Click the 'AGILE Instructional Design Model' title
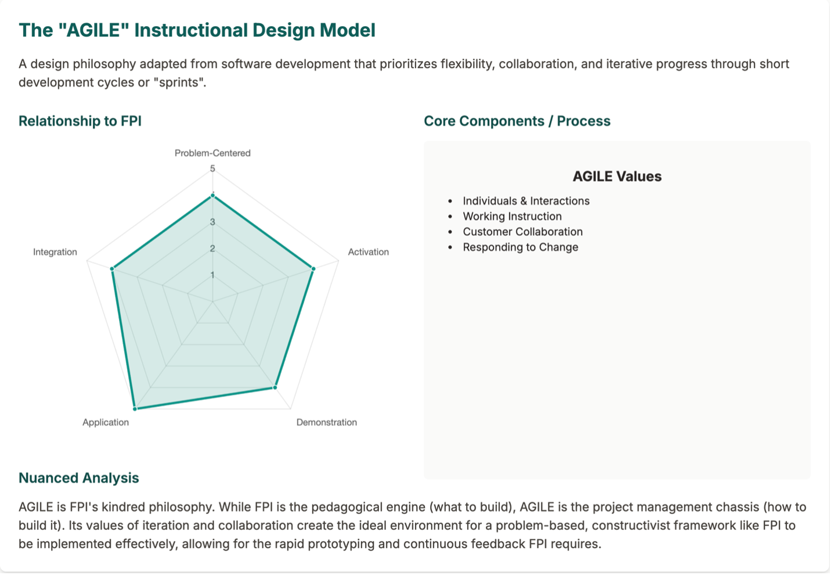The height and width of the screenshot is (575, 830). 197,30
